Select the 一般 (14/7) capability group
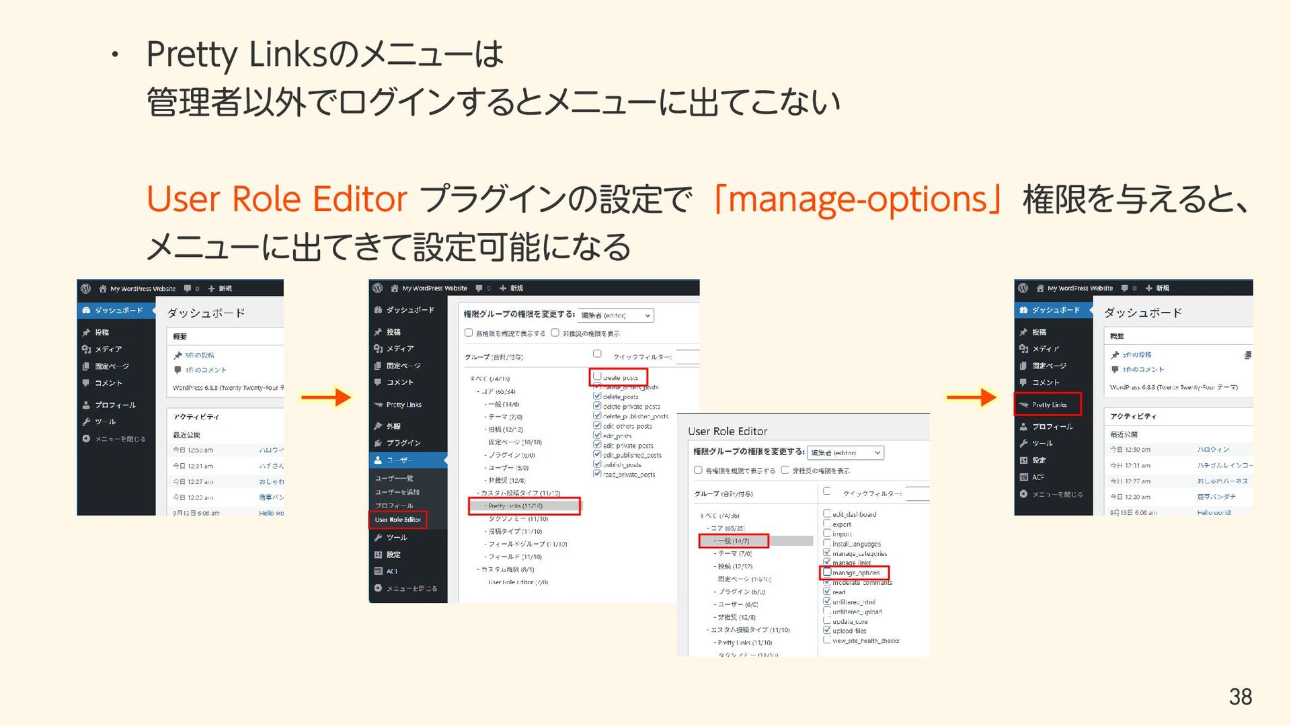This screenshot has height=726, width=1291. [x=732, y=540]
